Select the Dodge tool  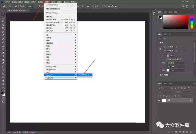(x=3, y=63)
